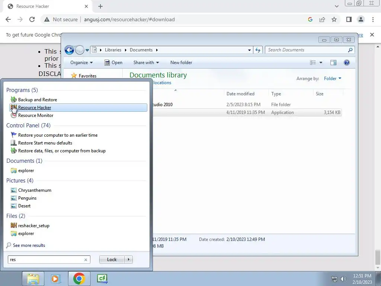Click Open in Explorer toolbar
This screenshot has height=286, width=381.
113,63
